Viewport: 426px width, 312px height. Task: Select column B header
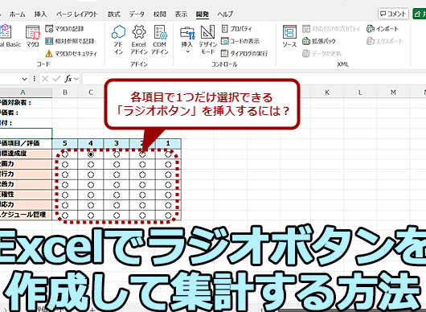(x=65, y=92)
